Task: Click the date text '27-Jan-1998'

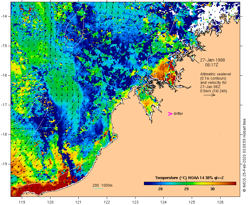Action: point(213,60)
